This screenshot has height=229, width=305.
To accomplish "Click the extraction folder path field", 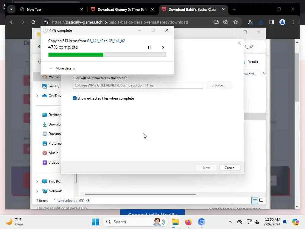I will (138, 85).
